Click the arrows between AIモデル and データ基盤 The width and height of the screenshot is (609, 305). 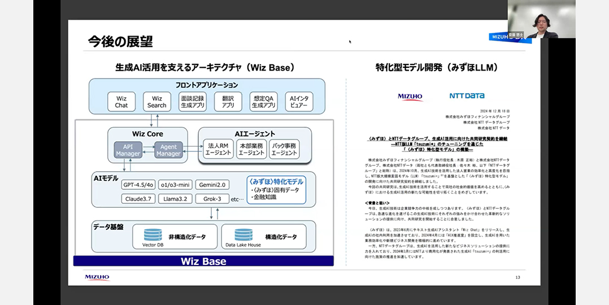[x=215, y=213]
